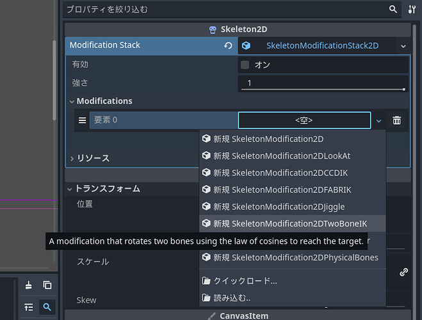Click the <空> resource slot
Viewport: 422px width, 320px height.
304,120
